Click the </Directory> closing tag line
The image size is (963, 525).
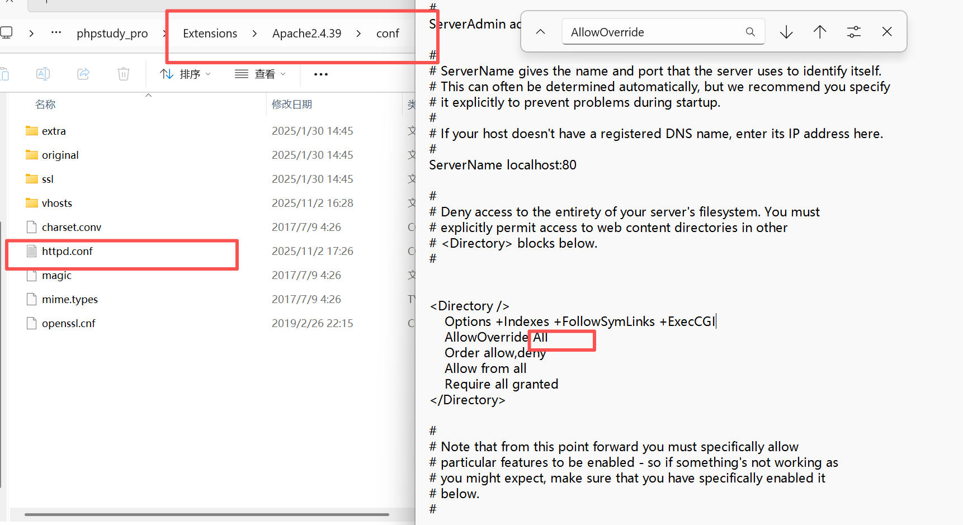coord(468,400)
